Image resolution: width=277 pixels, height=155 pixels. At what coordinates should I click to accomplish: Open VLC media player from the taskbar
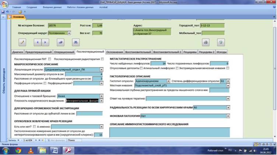(x=31, y=151)
